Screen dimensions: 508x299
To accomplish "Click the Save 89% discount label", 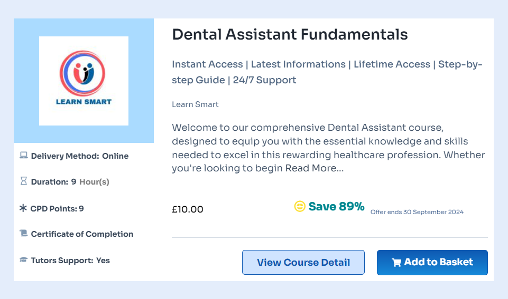I will point(336,207).
